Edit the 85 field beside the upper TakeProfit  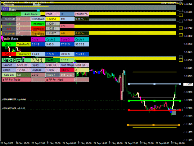[x=23, y=19]
